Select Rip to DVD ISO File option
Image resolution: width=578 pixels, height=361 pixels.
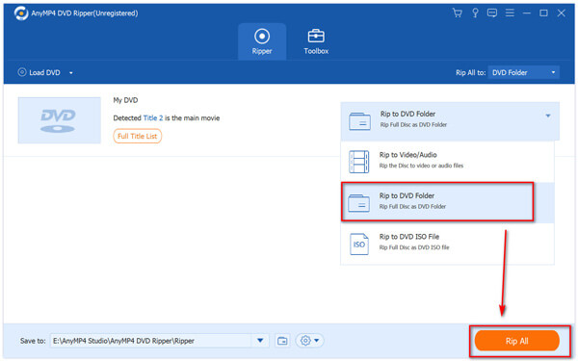pos(447,244)
